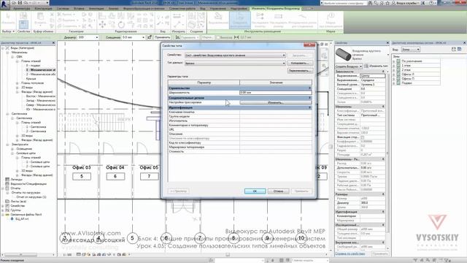Click the Шероховатость value field

[276, 93]
